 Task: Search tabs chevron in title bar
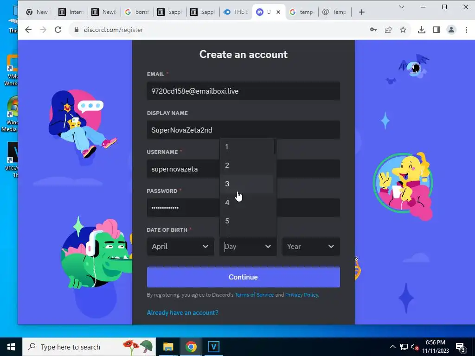click(x=402, y=7)
